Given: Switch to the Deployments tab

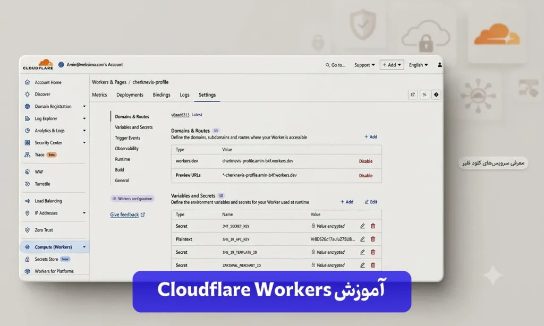Looking at the screenshot, I should [x=130, y=95].
